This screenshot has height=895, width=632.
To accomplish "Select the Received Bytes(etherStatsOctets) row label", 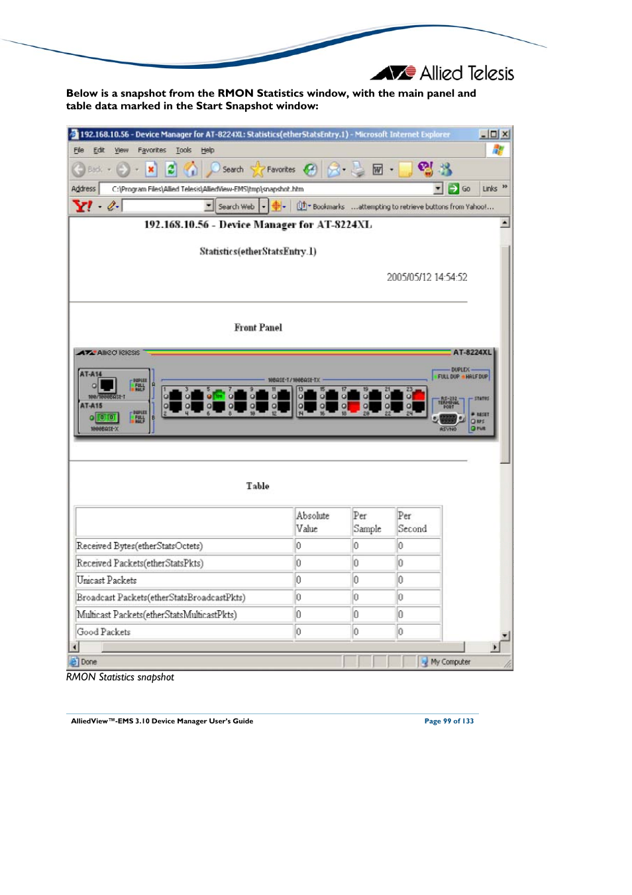I will [140, 546].
